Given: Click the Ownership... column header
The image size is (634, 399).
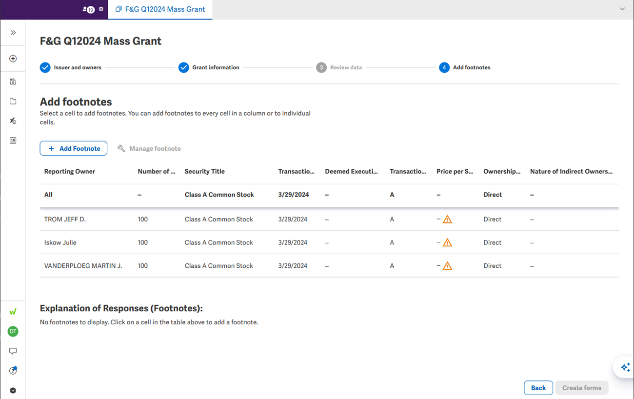Looking at the screenshot, I should [x=502, y=171].
